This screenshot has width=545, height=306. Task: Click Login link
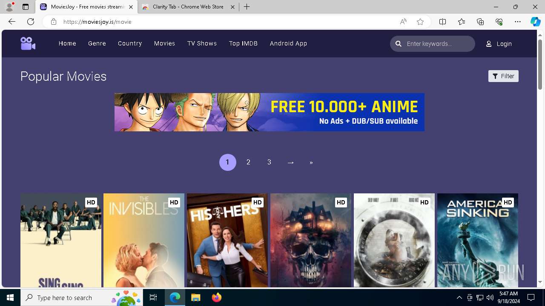pyautogui.click(x=504, y=44)
